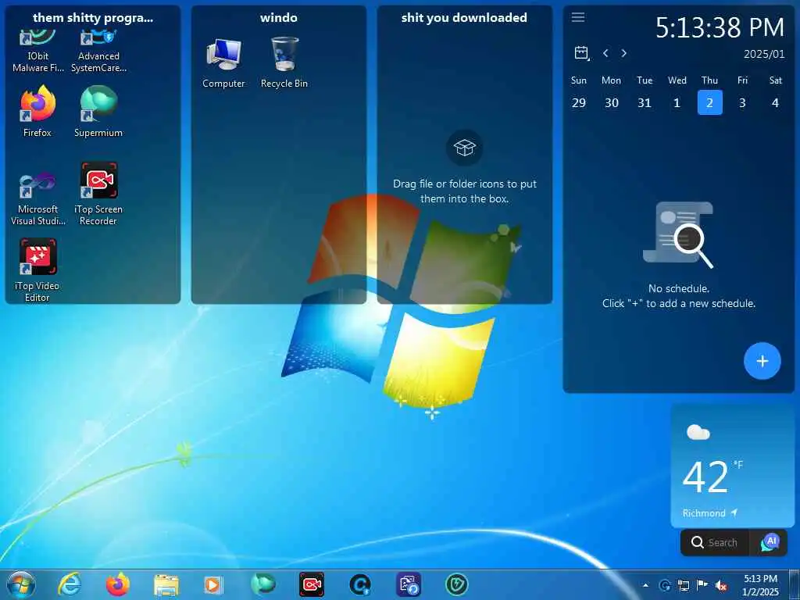
Task: Click the network tray icon
Action: pyautogui.click(x=683, y=585)
